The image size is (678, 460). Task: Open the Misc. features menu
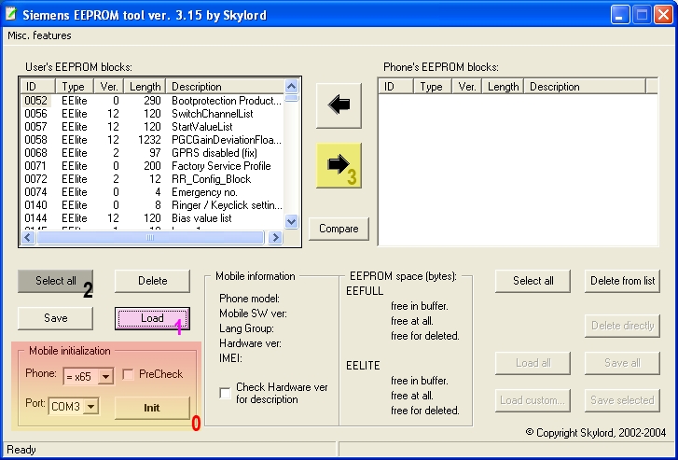click(x=39, y=35)
